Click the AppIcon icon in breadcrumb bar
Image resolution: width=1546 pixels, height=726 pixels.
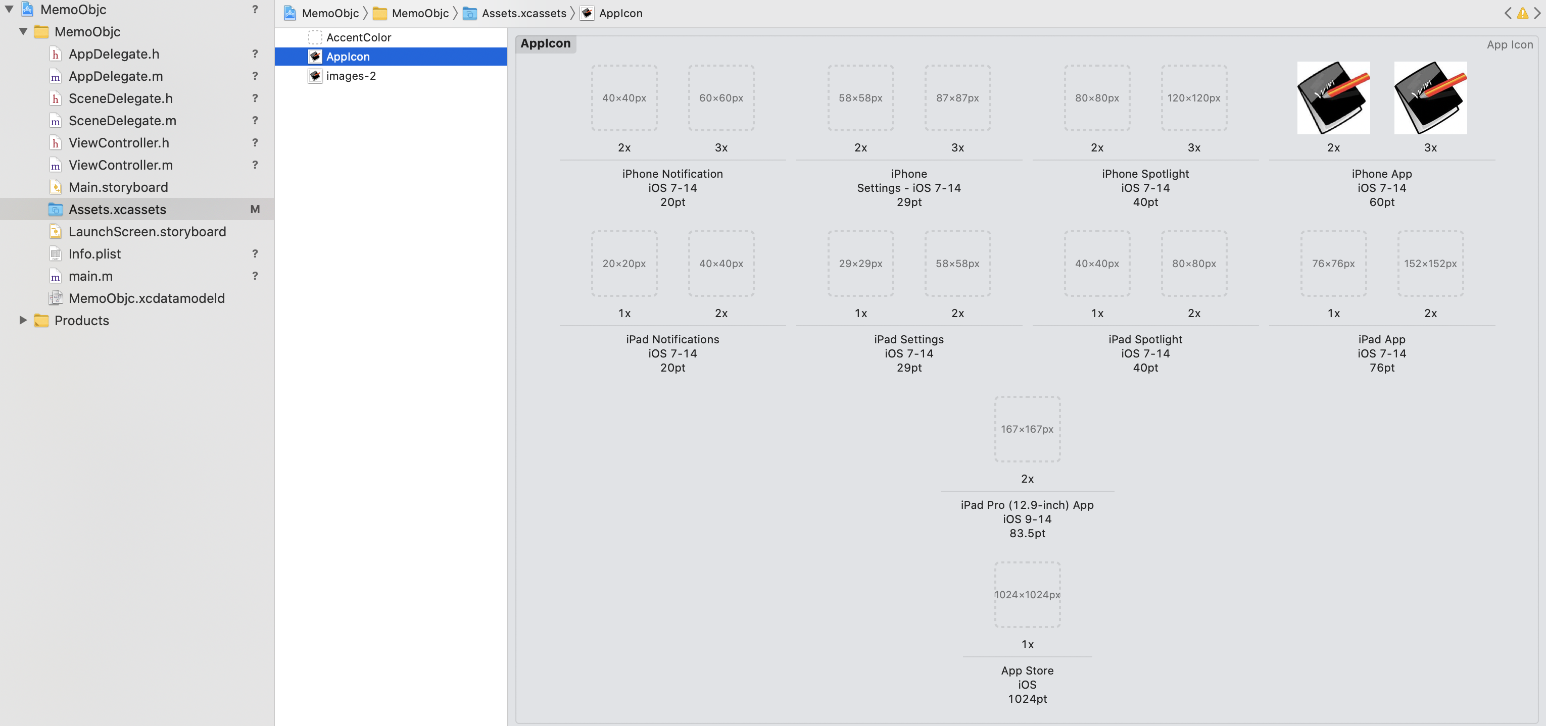click(x=588, y=13)
